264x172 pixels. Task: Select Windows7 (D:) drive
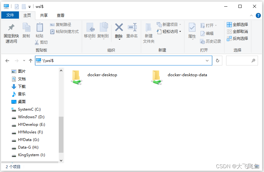28,117
